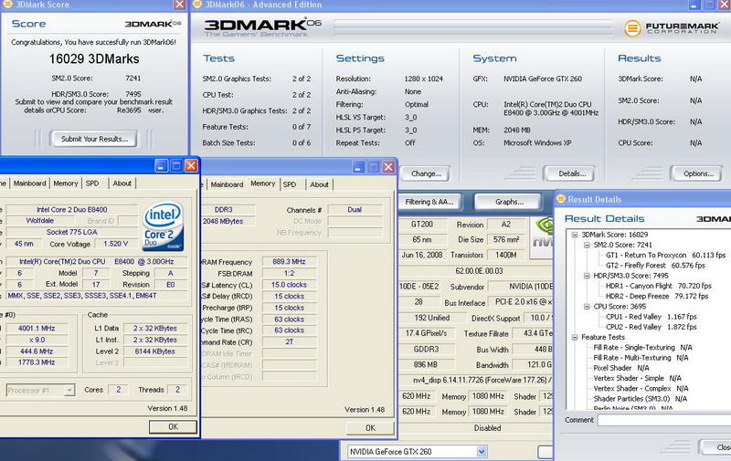Select Fill Rate - Multi-Texturing row
Screen dimensions: 731x461
(x=641, y=358)
